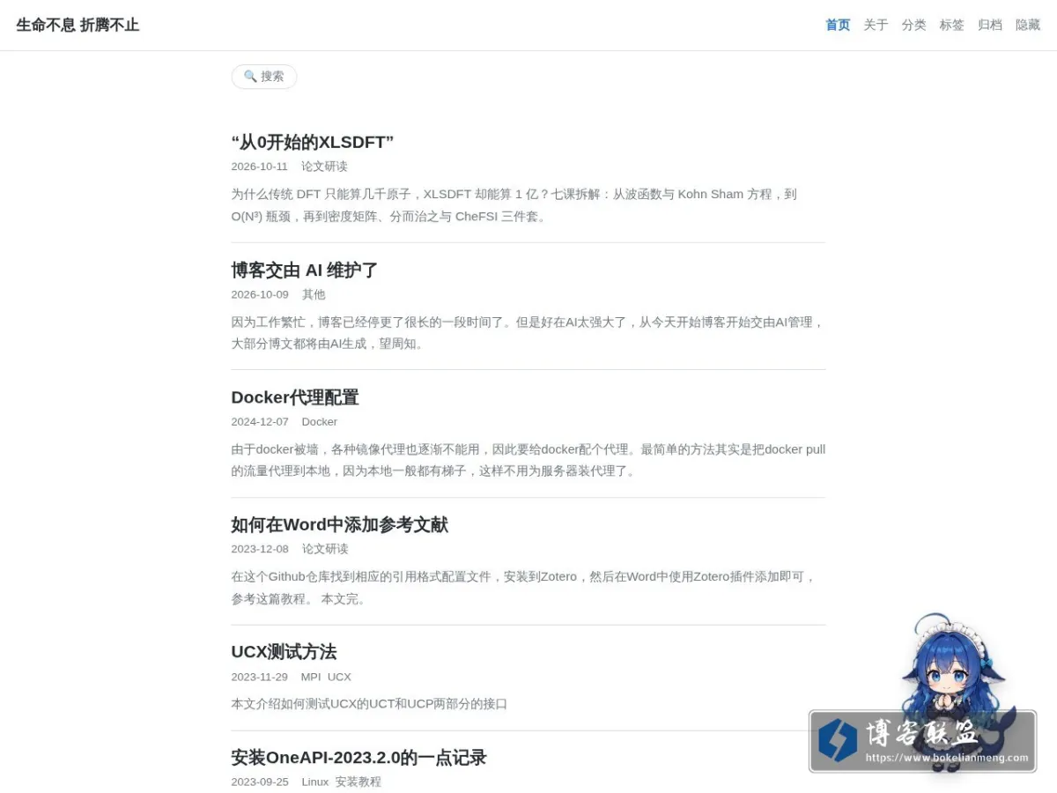Open the 标签 menu item
Image resolution: width=1057 pixels, height=793 pixels.
pyautogui.click(x=951, y=25)
